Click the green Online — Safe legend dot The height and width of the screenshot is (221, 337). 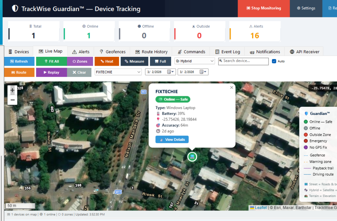point(306,122)
